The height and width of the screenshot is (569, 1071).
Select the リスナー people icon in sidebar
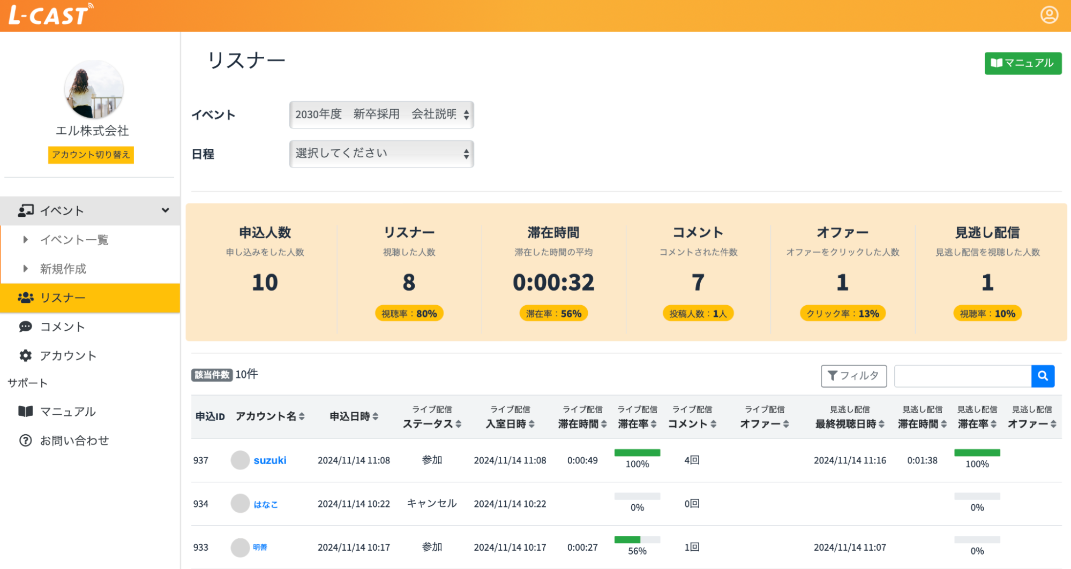pos(25,298)
